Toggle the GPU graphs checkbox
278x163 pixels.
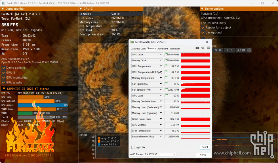[3, 83]
